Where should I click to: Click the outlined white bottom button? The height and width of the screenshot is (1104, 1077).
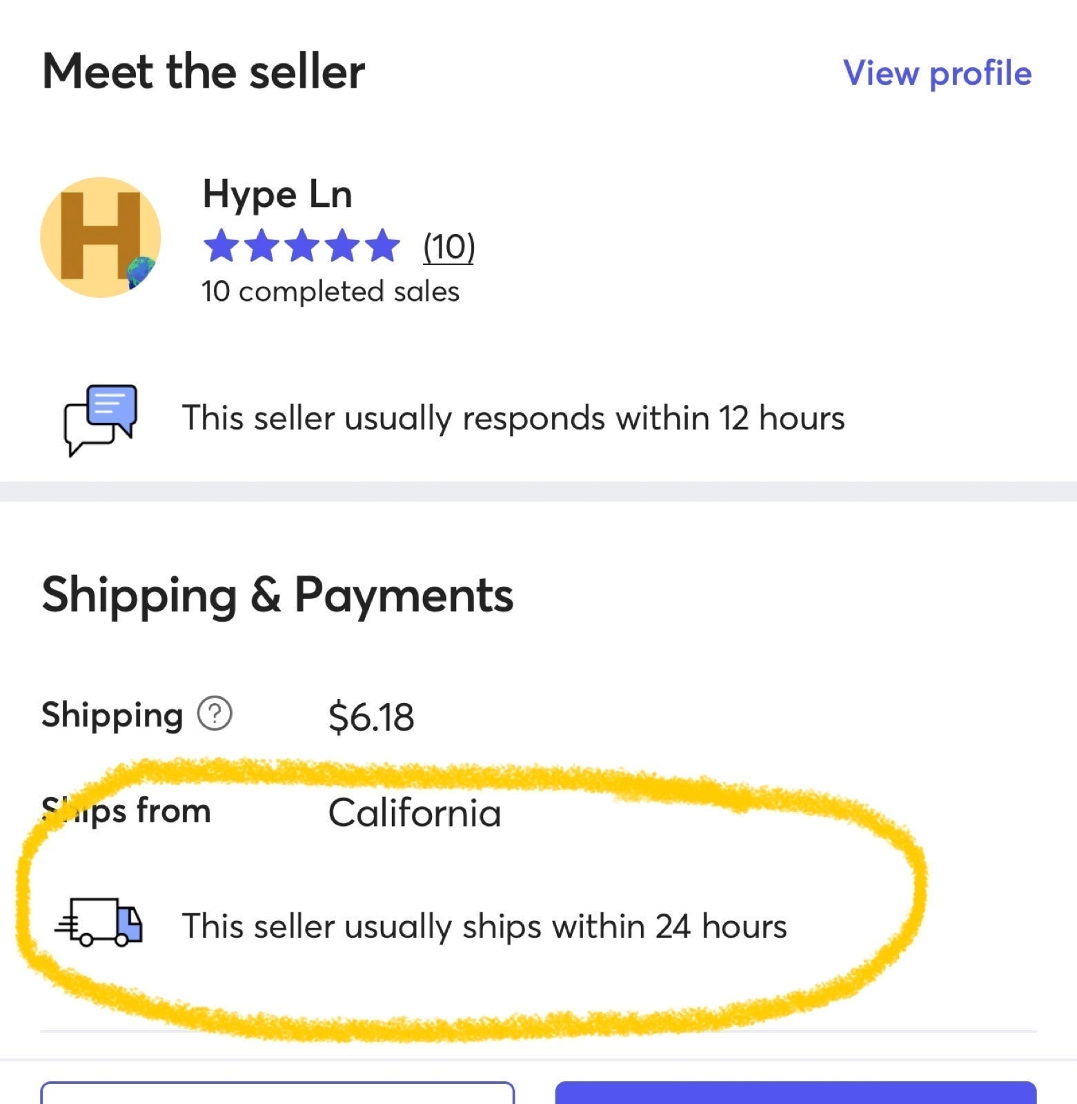tap(277, 1093)
